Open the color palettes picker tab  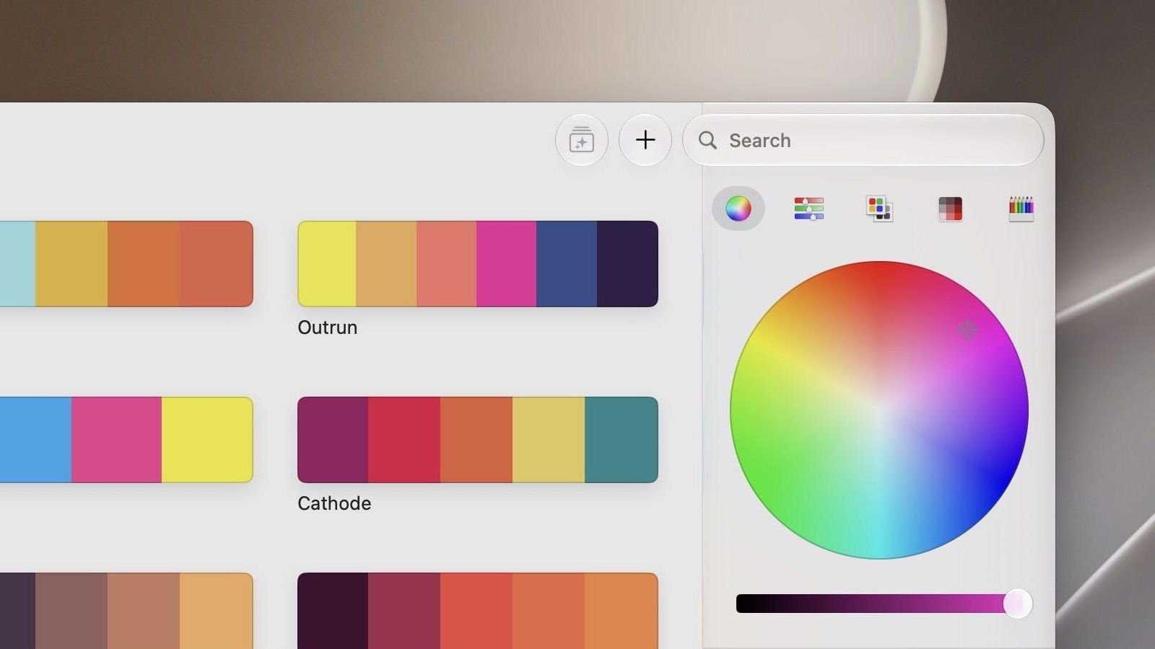click(879, 208)
